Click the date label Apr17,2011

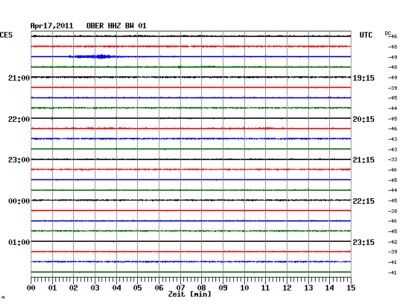[x=52, y=26]
